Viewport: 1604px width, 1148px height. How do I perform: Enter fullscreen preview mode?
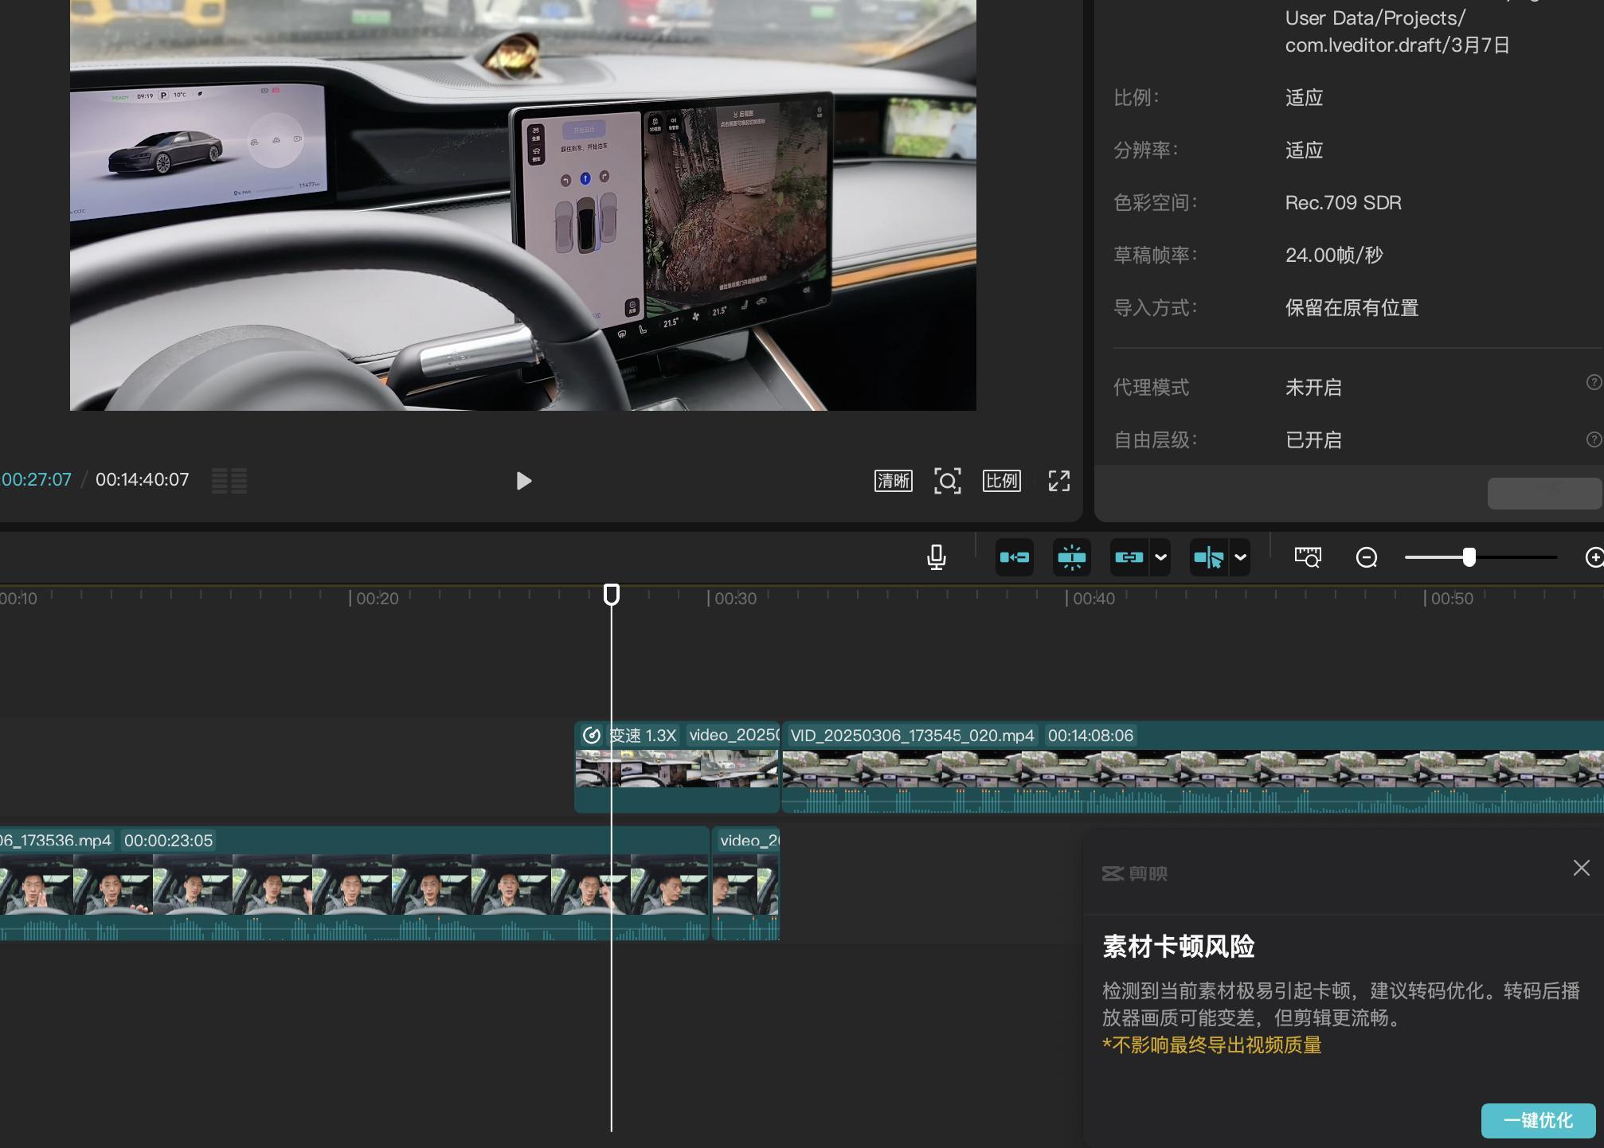coord(1059,481)
